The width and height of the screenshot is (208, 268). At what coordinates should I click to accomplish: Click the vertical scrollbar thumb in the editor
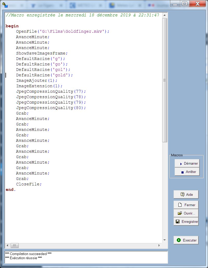(165, 81)
